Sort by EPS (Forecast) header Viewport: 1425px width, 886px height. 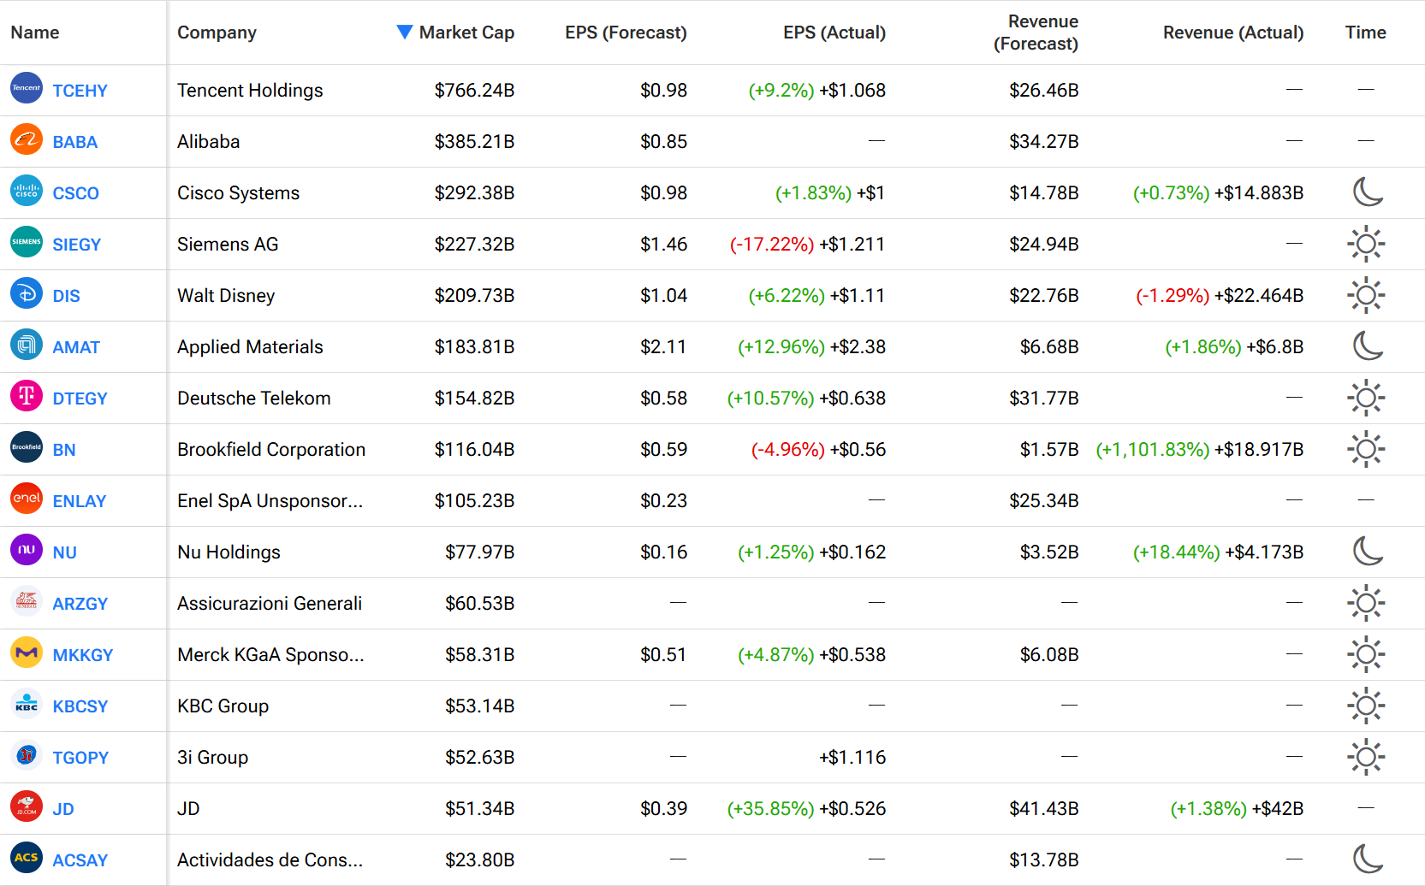[626, 32]
